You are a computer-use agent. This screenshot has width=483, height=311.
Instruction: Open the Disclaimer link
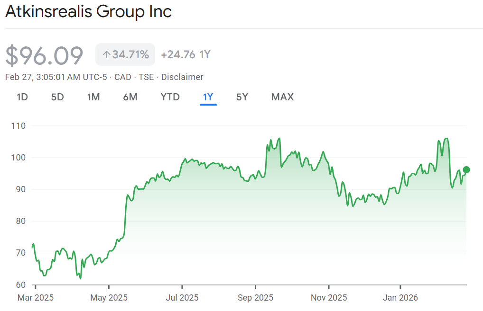pos(182,77)
